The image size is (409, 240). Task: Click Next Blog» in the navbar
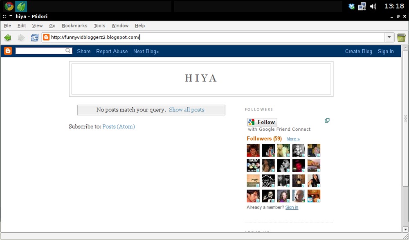146,51
